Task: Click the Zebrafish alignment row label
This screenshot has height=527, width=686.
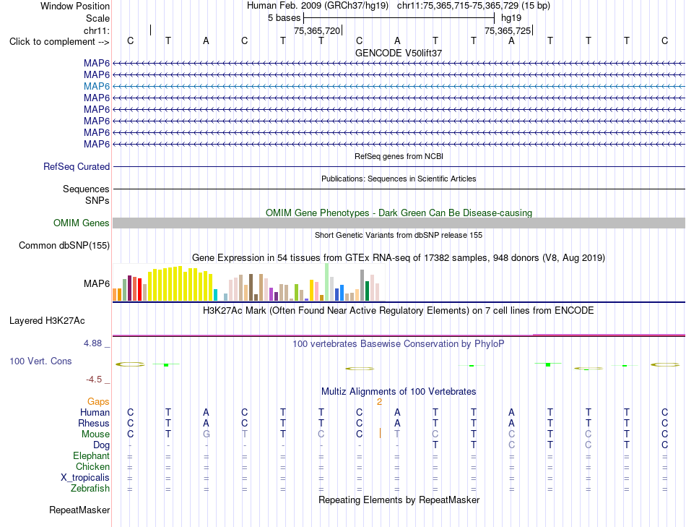Action: point(90,488)
